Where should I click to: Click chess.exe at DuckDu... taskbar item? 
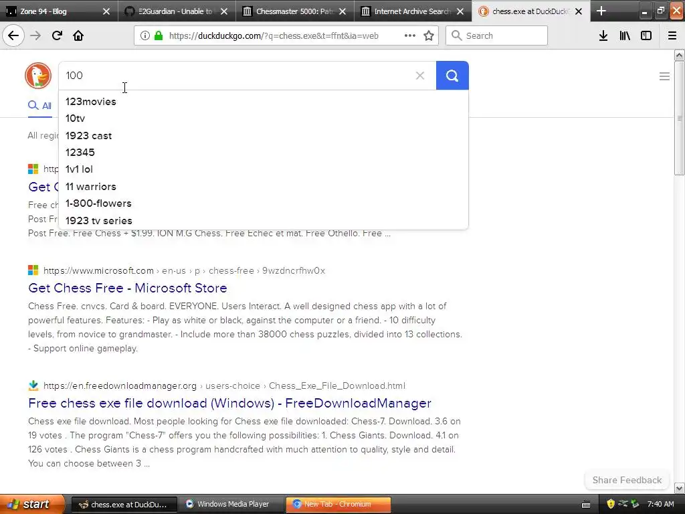pyautogui.click(x=124, y=504)
